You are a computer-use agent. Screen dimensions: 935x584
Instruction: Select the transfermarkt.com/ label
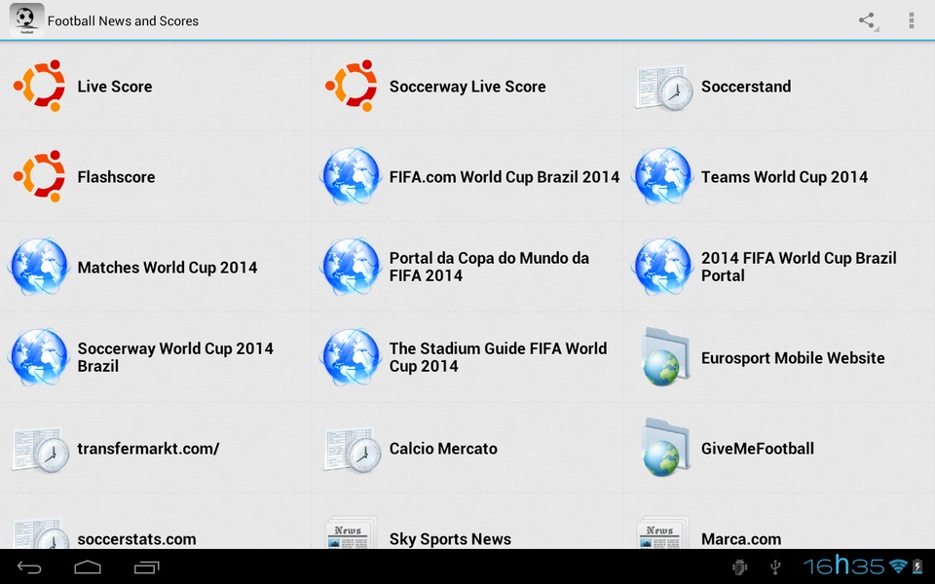tap(148, 449)
